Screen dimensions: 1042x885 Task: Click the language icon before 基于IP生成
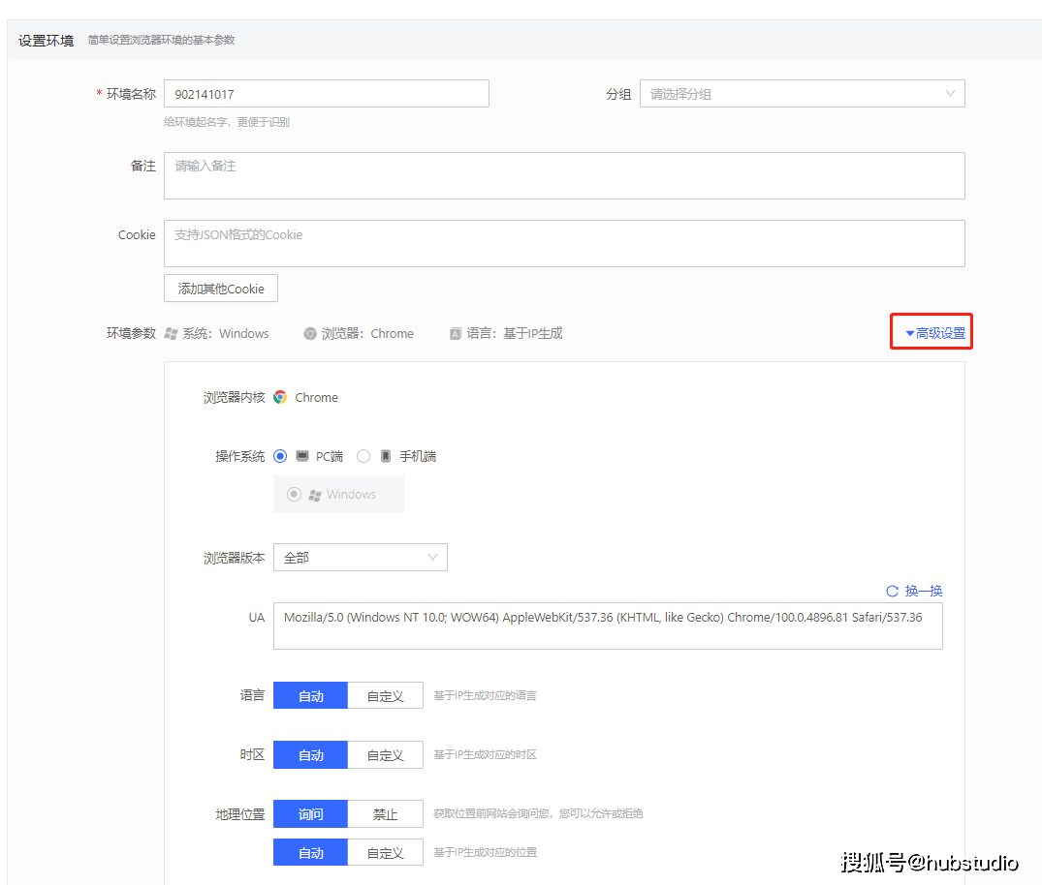click(x=455, y=333)
